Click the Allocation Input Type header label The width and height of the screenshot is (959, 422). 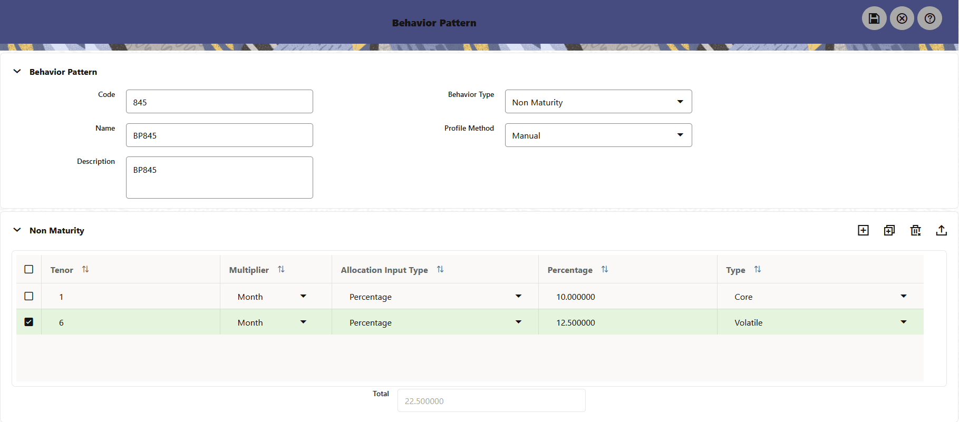coord(384,270)
